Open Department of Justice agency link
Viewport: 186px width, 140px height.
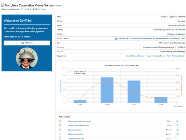(75, 134)
